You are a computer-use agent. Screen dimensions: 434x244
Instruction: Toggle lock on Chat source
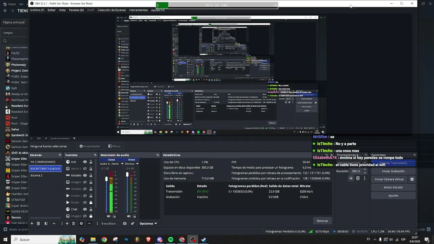91,209
